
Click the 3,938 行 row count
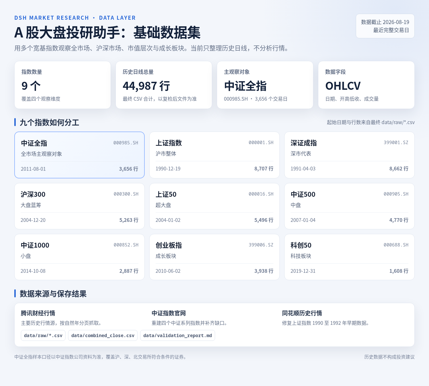(x=264, y=271)
